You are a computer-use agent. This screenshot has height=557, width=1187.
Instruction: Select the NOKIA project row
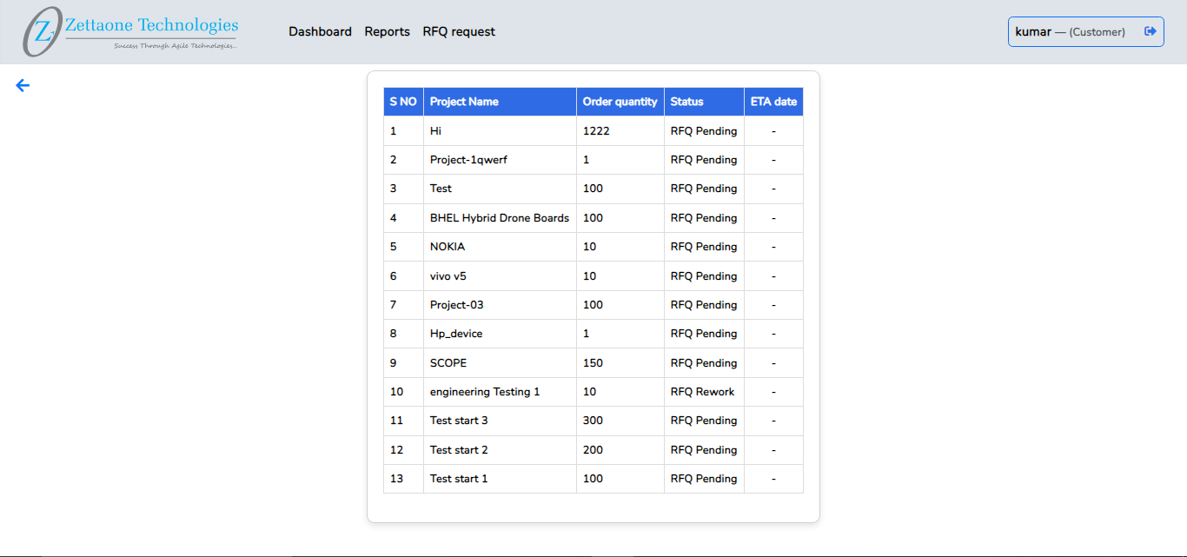click(x=448, y=247)
